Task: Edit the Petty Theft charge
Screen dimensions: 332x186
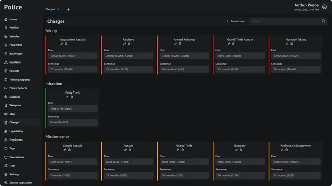Action: (x=67, y=97)
